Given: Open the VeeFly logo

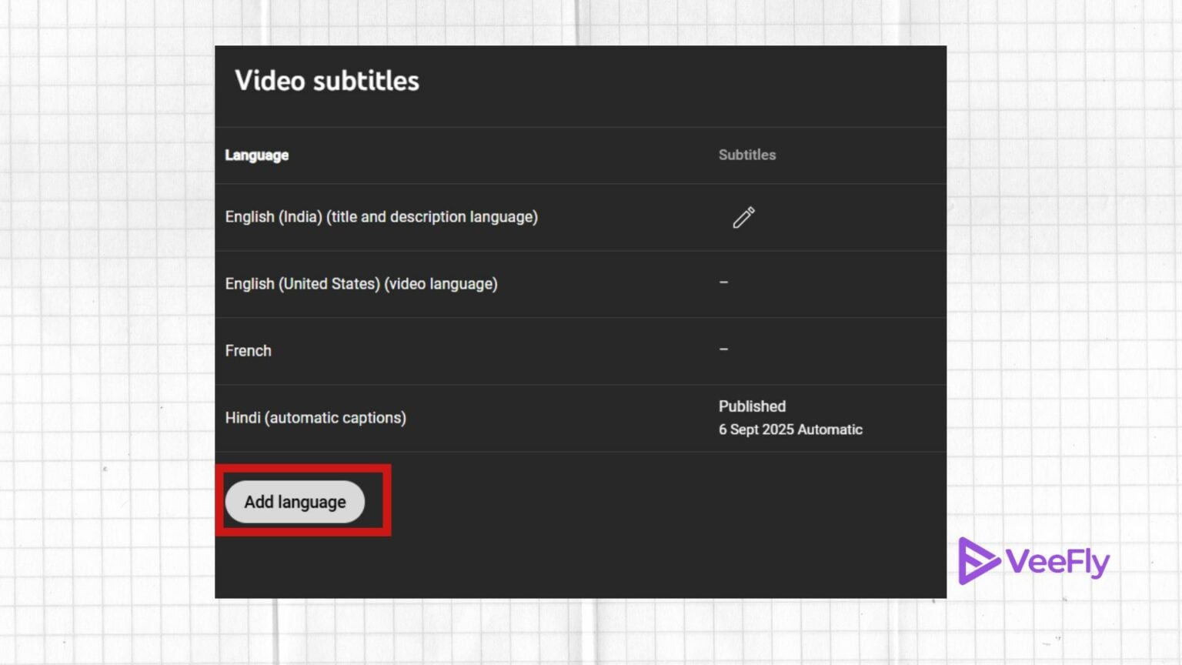Looking at the screenshot, I should pyautogui.click(x=1034, y=562).
